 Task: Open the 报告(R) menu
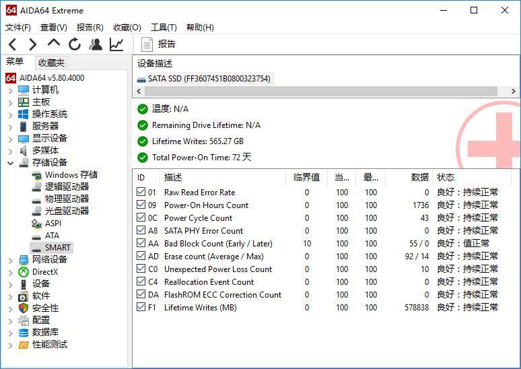(x=90, y=27)
